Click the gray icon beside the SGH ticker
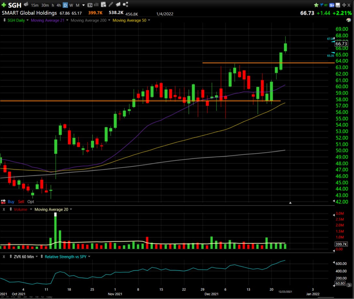Screen dimensions: 354x299 26,4
